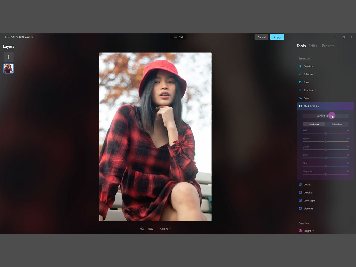
Task: Open the Vignette tool
Action: [x=308, y=209]
